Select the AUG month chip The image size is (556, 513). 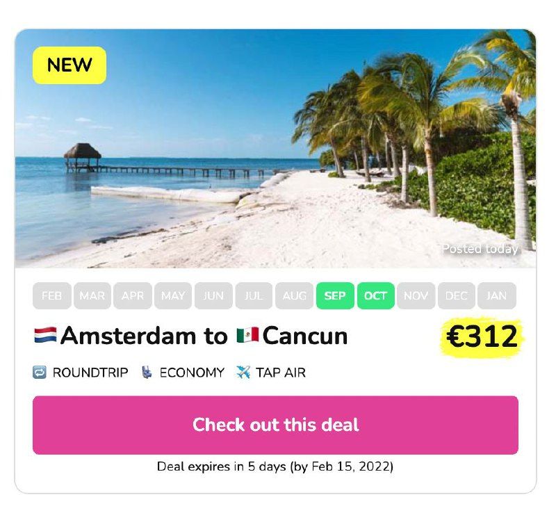tap(294, 296)
